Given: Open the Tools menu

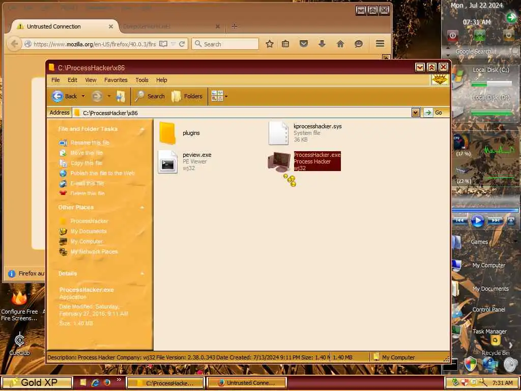Looking at the screenshot, I should [142, 80].
